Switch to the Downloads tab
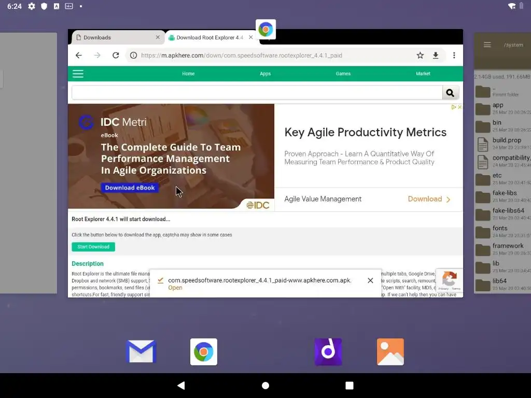This screenshot has height=398, width=531. click(117, 37)
